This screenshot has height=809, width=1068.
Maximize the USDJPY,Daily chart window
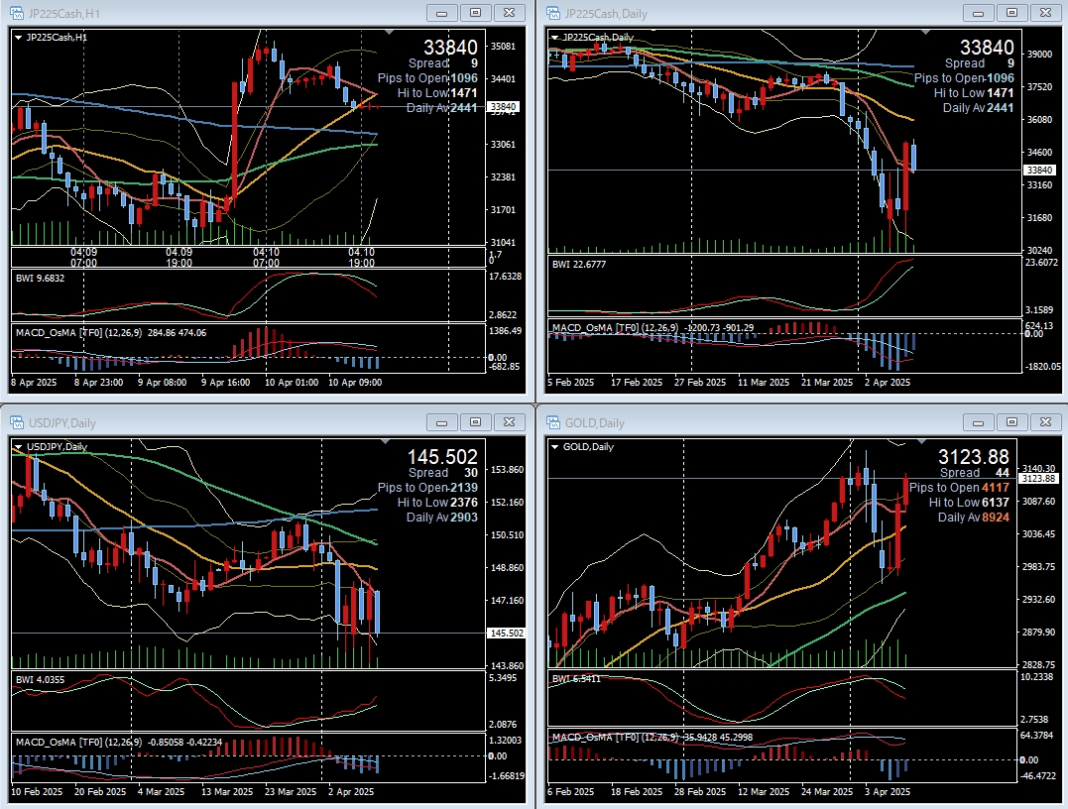tap(475, 422)
